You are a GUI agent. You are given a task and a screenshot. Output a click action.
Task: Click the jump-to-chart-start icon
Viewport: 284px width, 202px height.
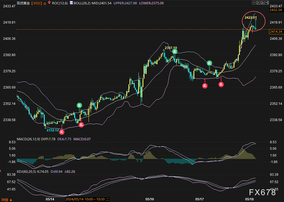coord(258,3)
